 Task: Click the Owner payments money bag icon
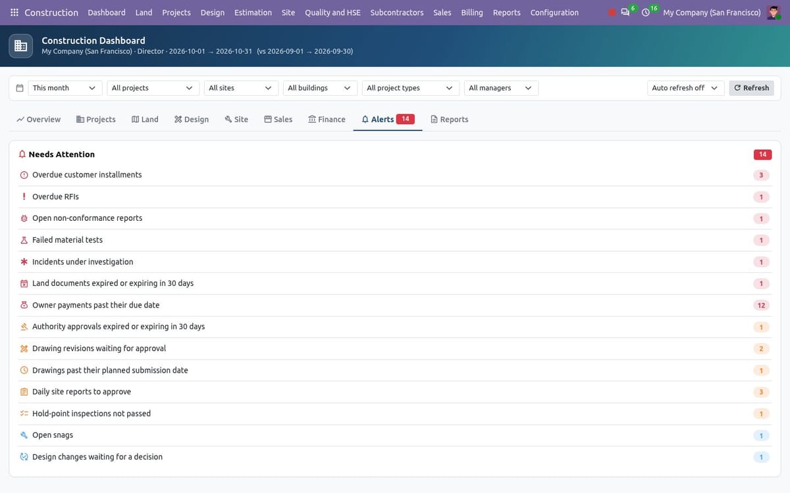coord(24,305)
